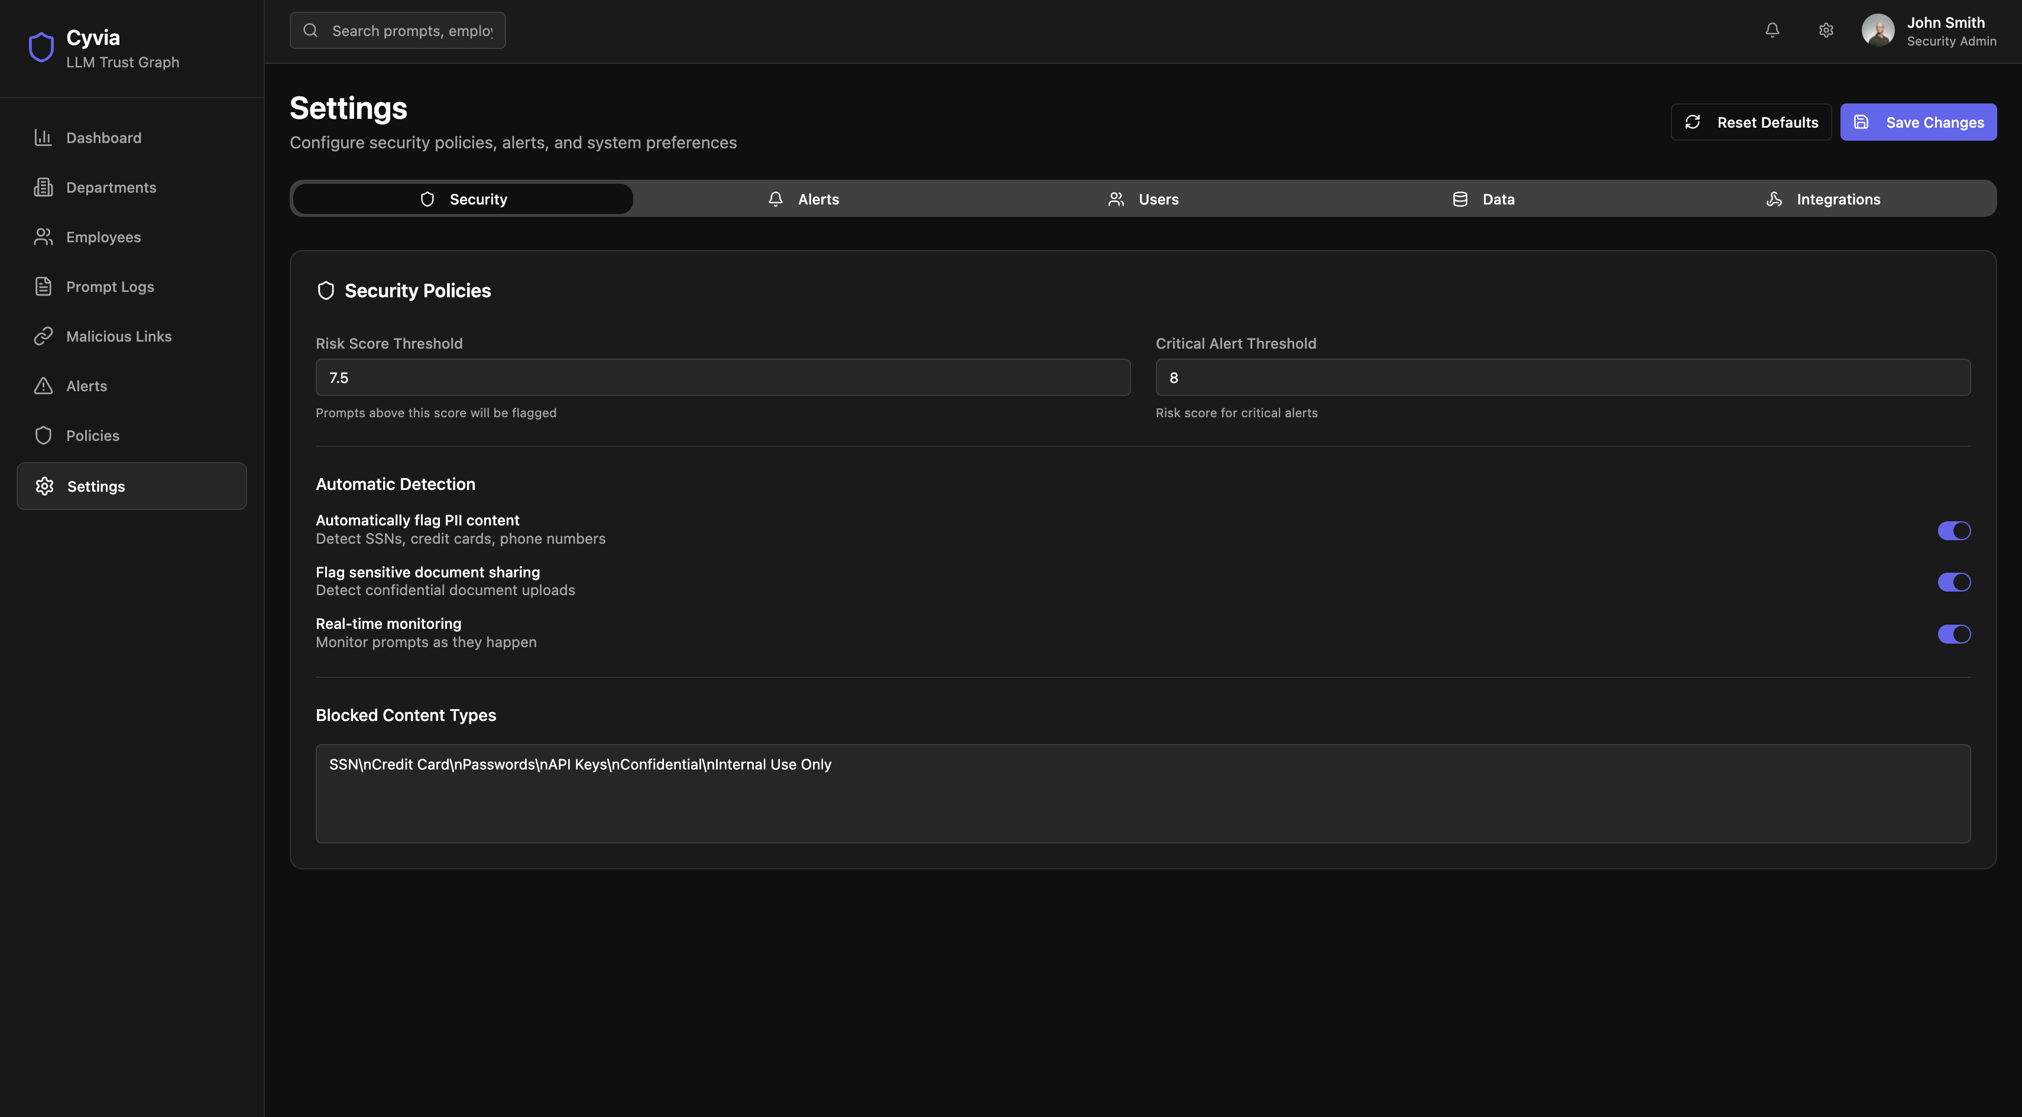Disable Automatically flag PII content toggle
Viewport: 2022px width, 1117px height.
click(x=1953, y=531)
